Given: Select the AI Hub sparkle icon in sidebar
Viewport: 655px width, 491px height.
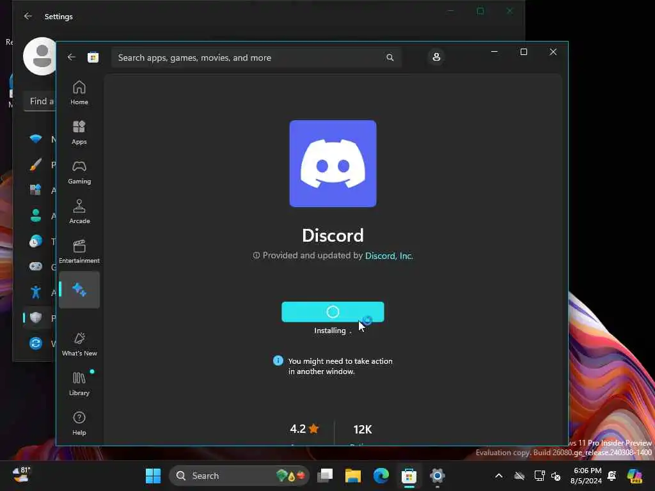Looking at the screenshot, I should click(79, 290).
